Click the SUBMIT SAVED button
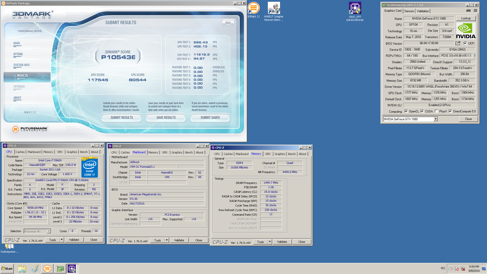487x274 pixels. 210,117
